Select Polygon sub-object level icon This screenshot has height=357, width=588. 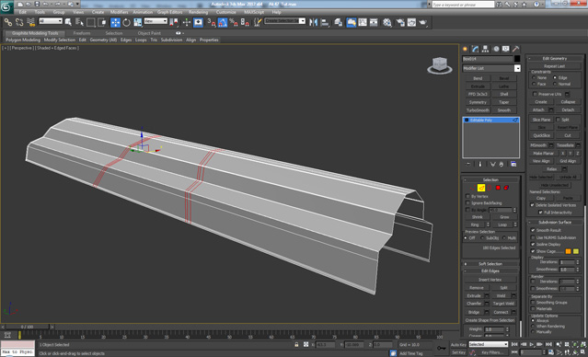click(498, 188)
